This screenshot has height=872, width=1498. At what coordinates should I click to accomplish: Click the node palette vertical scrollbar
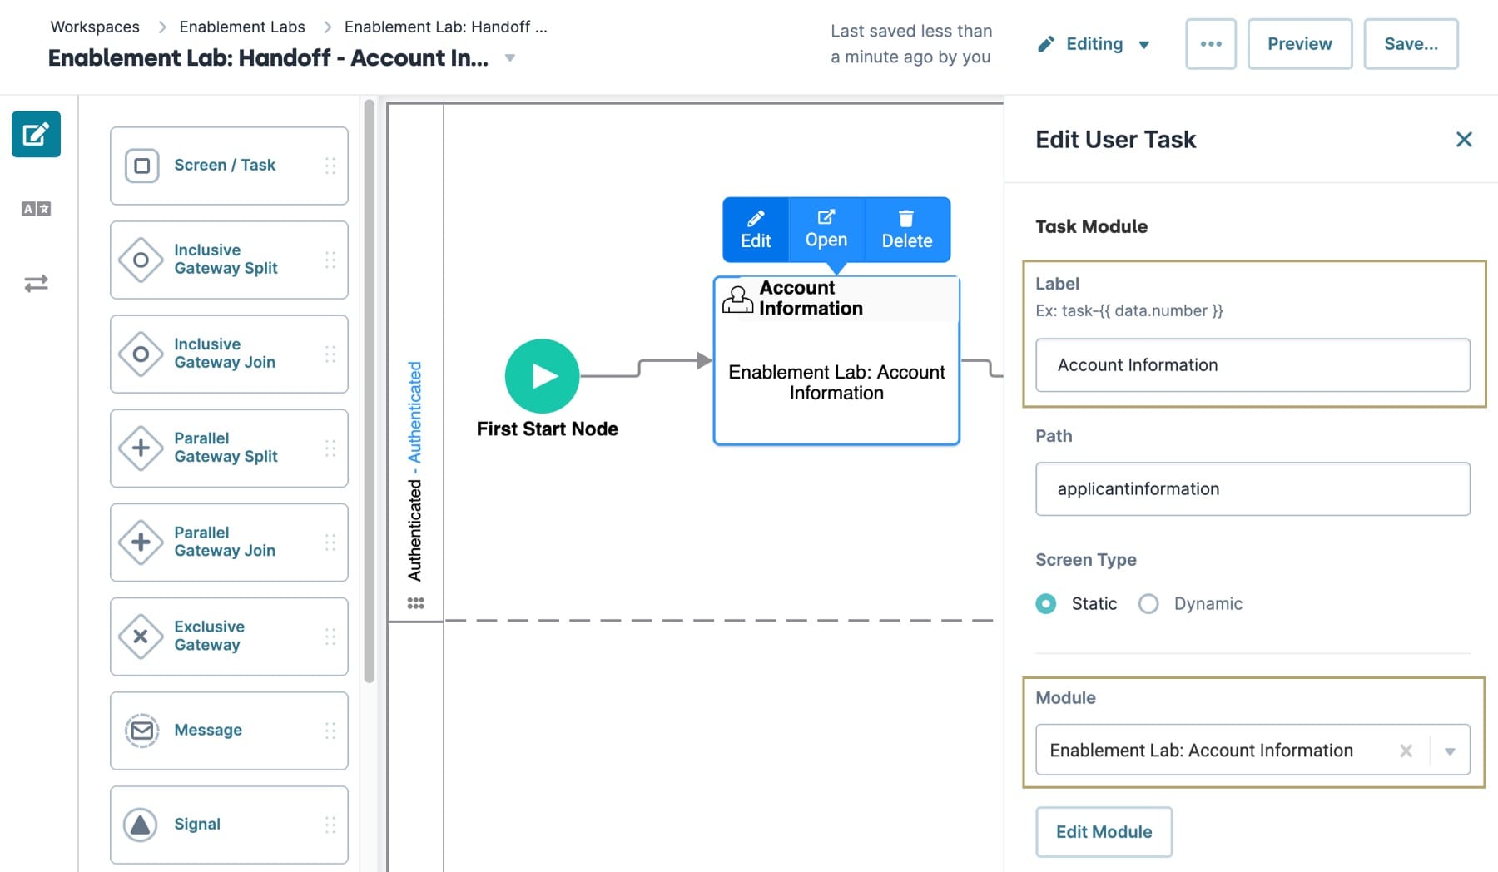tap(370, 391)
